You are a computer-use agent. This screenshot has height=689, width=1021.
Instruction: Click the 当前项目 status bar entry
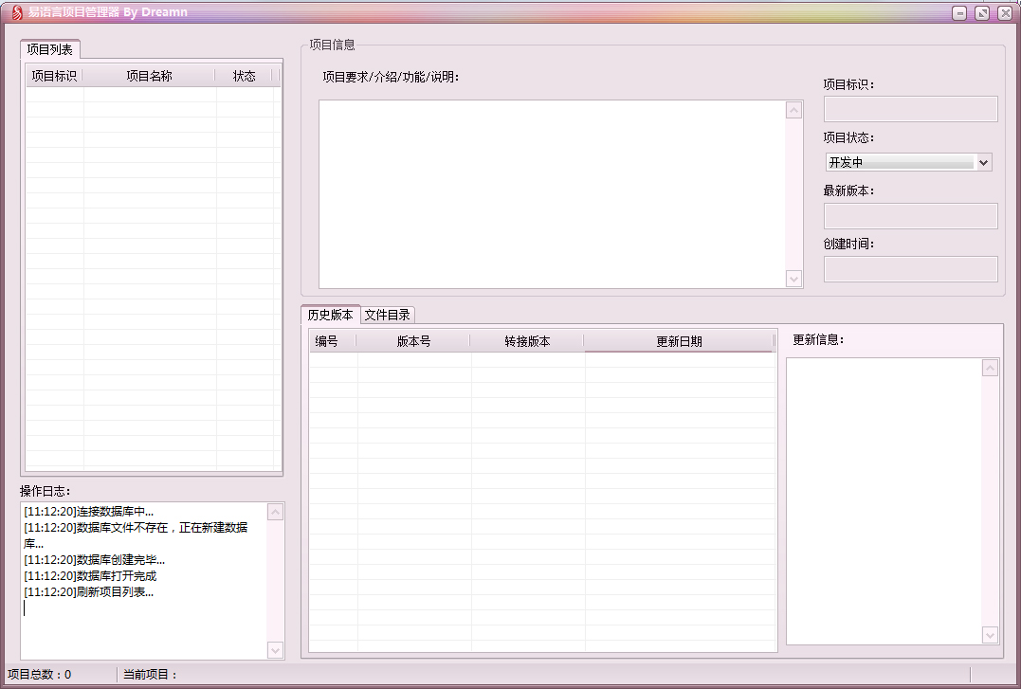(151, 675)
